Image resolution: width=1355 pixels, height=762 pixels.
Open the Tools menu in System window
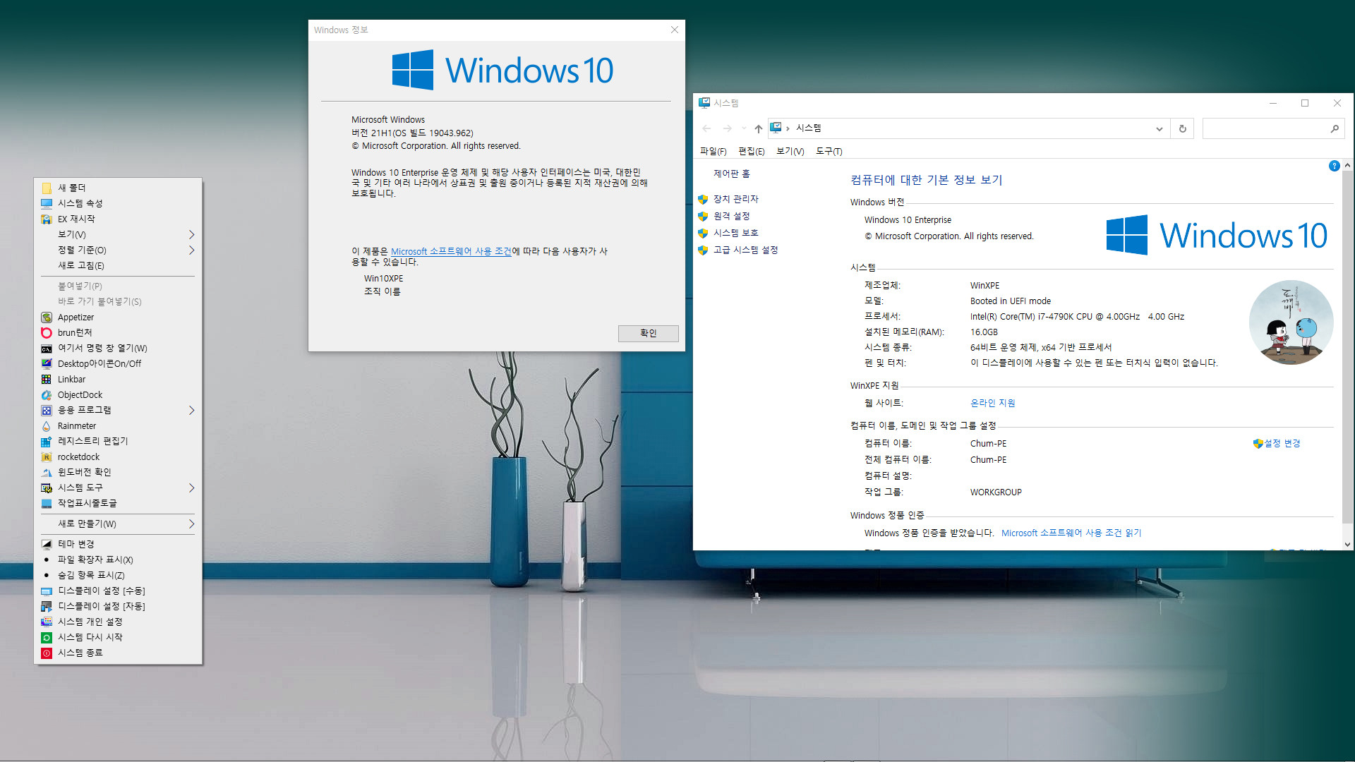(x=829, y=151)
